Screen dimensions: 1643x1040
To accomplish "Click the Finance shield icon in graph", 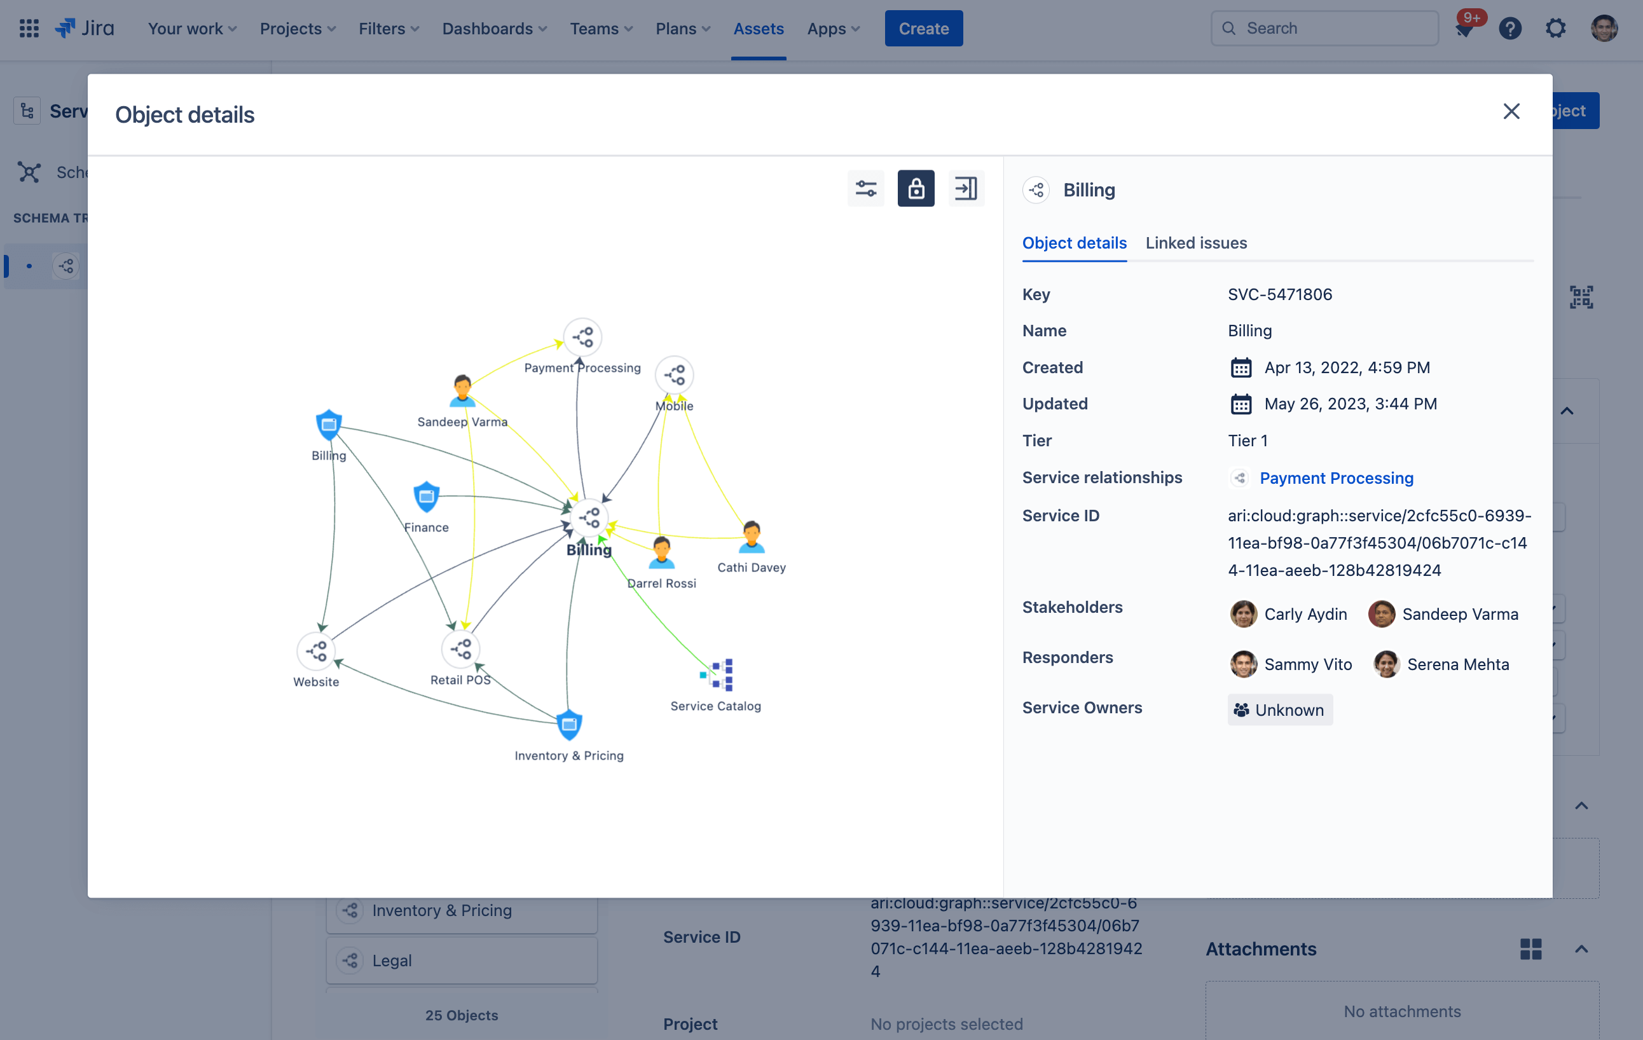I will pyautogui.click(x=426, y=496).
